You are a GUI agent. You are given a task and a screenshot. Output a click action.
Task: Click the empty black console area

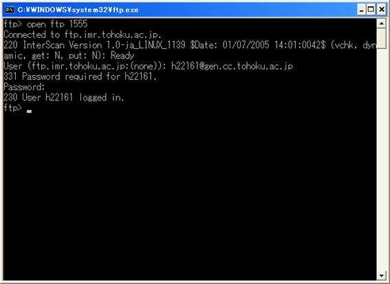pyautogui.click(x=189, y=194)
